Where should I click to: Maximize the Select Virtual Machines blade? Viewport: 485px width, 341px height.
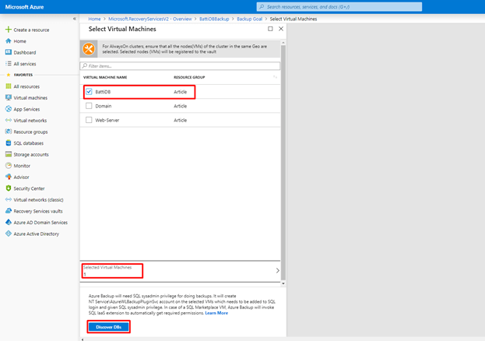(x=270, y=29)
